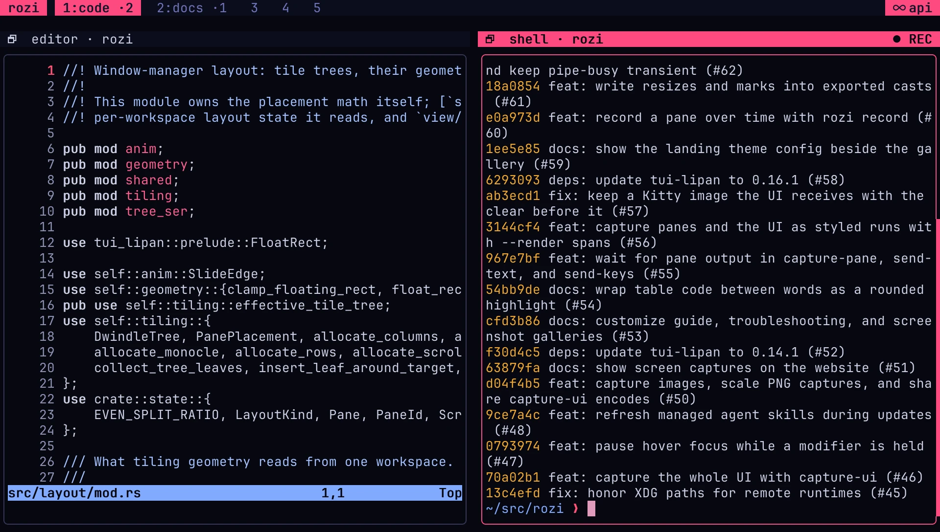Screen dimensions: 940x532
Task: Click commit hash 18a0854
Action: pyautogui.click(x=513, y=86)
